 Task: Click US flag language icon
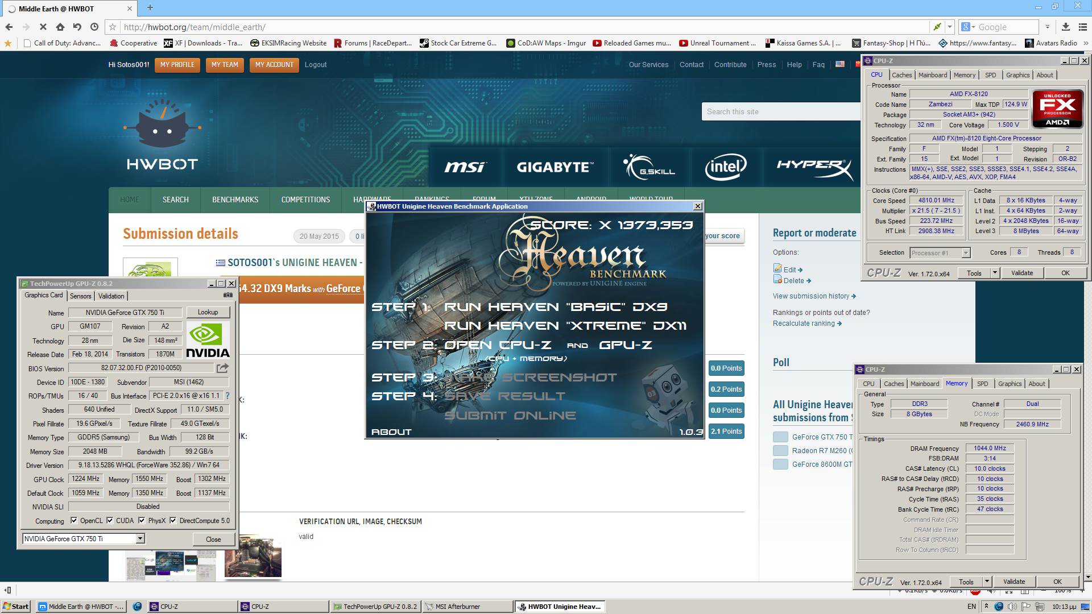pyautogui.click(x=839, y=64)
